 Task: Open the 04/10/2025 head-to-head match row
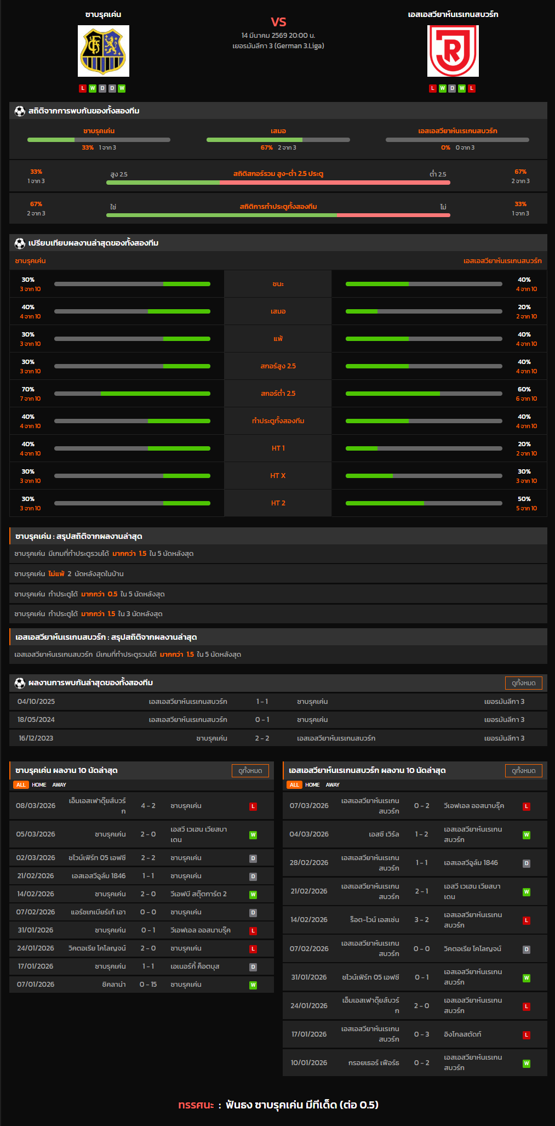point(278,702)
